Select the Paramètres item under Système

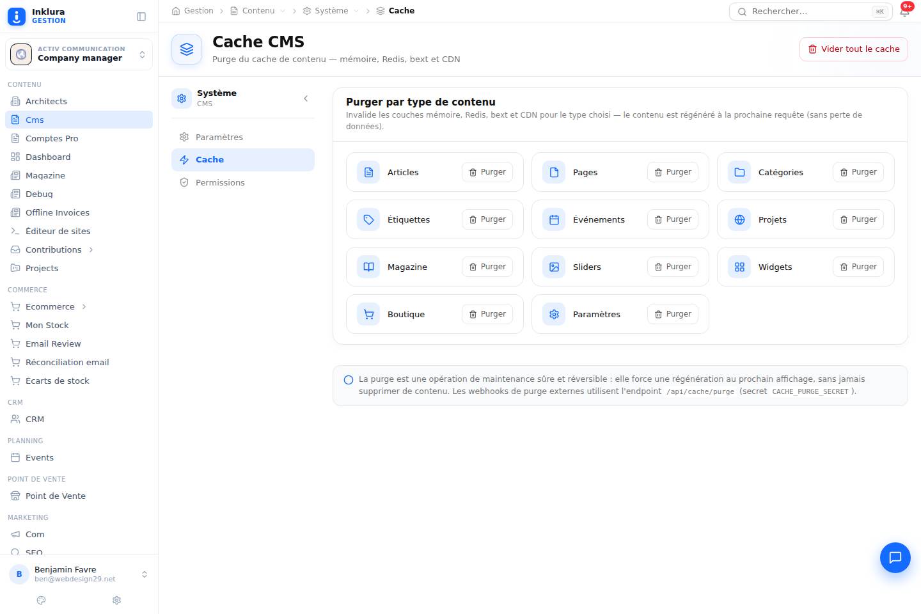243,138
